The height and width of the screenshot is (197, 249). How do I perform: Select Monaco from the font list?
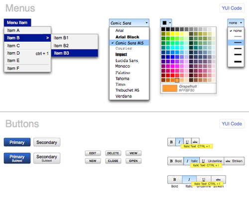pos(129,66)
